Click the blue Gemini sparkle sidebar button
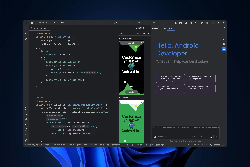This screenshot has width=250, height=167. coord(224,50)
